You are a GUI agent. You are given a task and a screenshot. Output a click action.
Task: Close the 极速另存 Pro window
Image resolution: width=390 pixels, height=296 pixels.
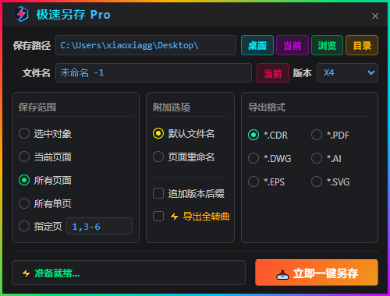[x=375, y=16]
